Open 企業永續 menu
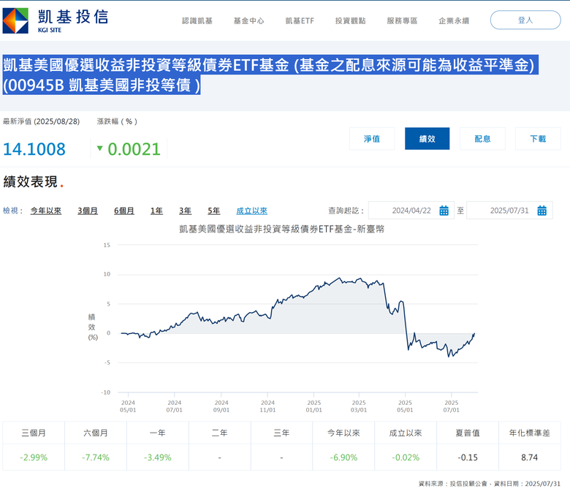 coord(454,20)
